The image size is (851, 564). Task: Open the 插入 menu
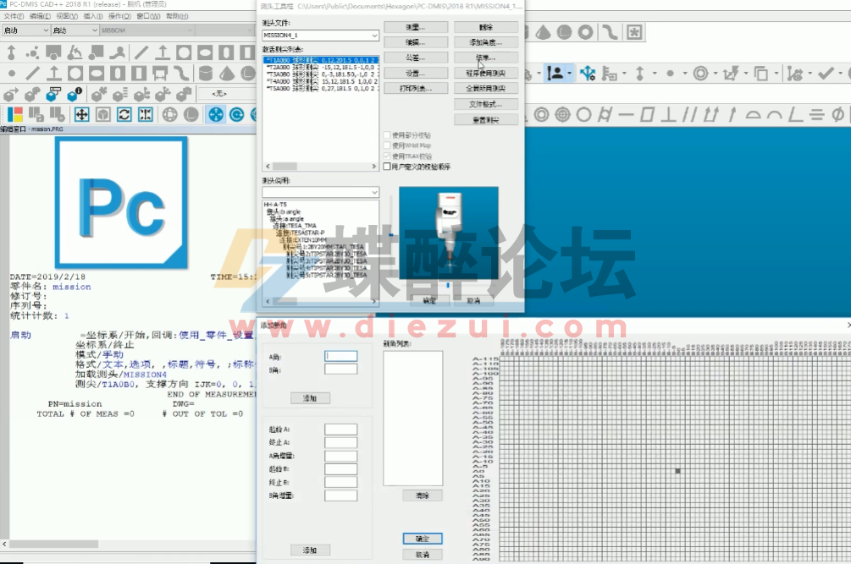(x=93, y=15)
